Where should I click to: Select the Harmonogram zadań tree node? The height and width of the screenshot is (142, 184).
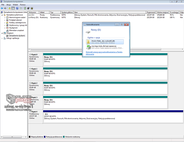(17, 18)
